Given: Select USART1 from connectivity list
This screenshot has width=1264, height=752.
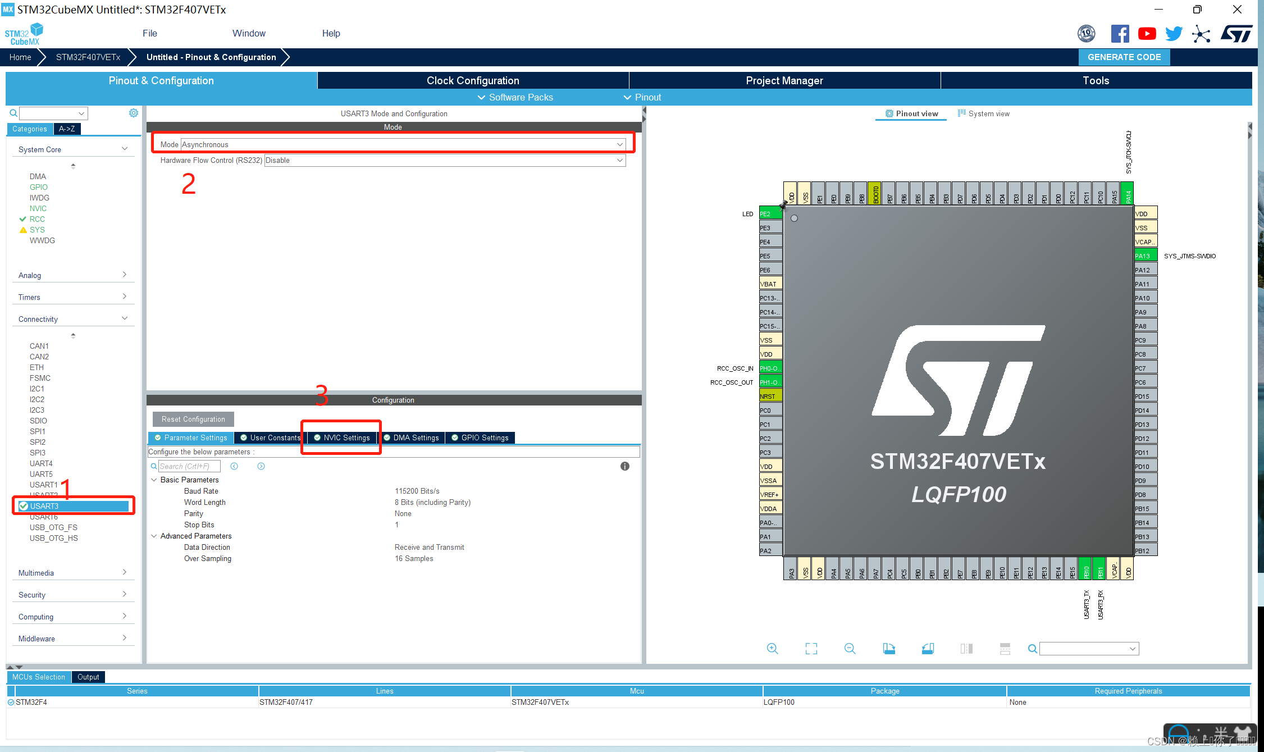Looking at the screenshot, I should [x=45, y=484].
